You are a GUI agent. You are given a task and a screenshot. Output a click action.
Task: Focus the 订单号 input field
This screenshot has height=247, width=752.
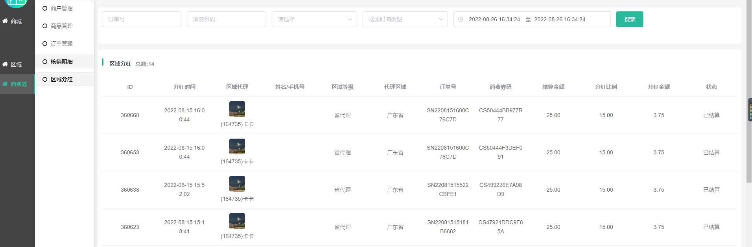tap(142, 19)
